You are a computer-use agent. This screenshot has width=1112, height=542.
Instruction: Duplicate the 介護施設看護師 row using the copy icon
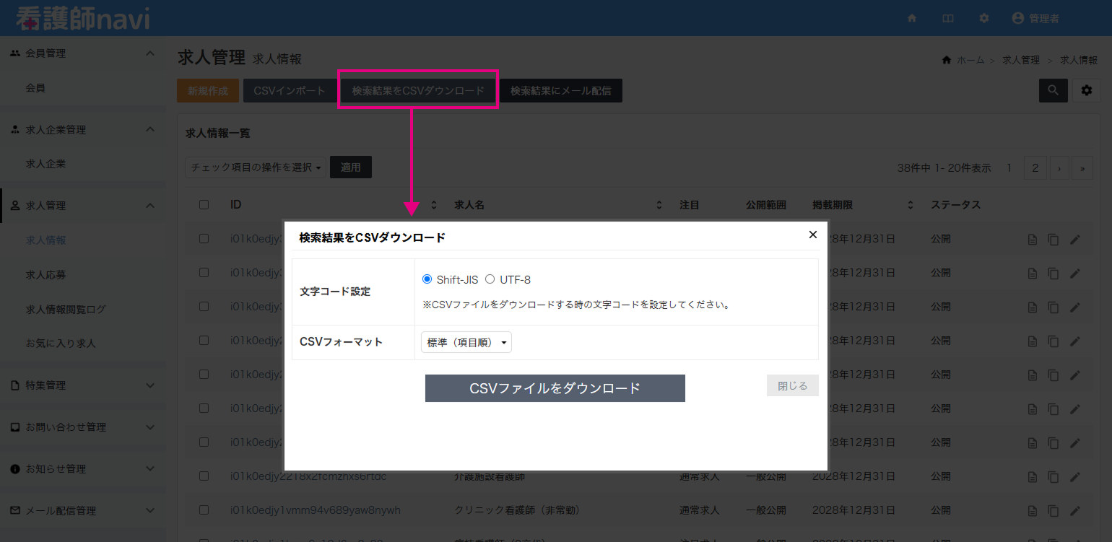[1054, 476]
